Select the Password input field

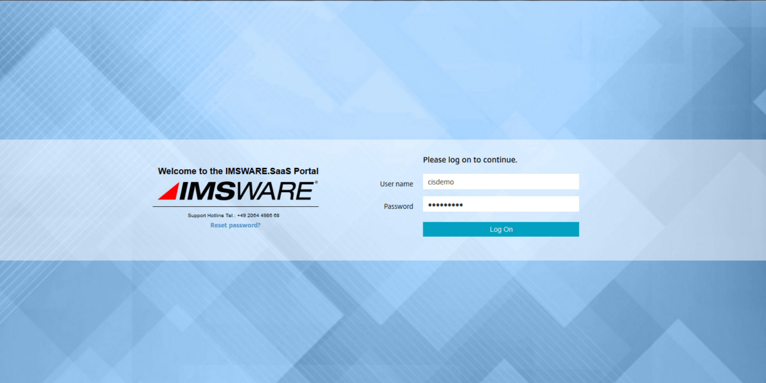point(501,204)
